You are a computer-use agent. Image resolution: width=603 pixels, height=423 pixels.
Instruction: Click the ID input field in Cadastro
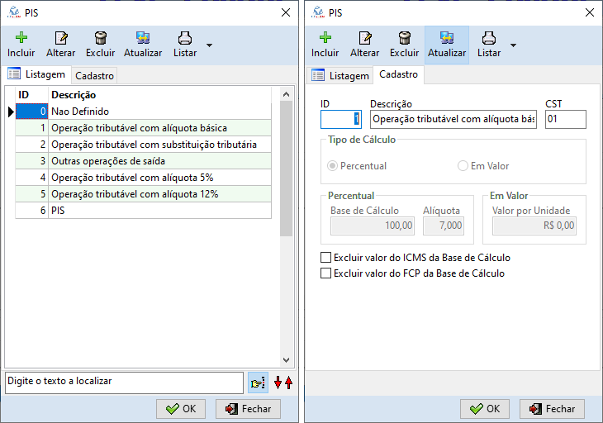pyautogui.click(x=341, y=119)
